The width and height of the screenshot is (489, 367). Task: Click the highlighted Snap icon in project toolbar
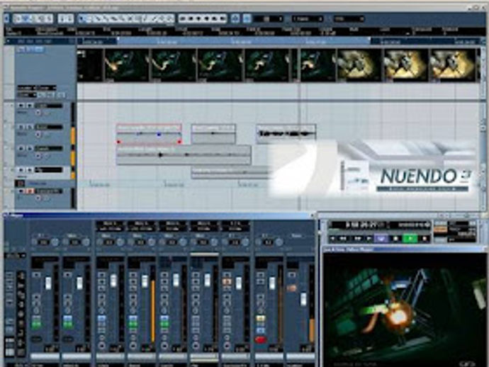pos(247,18)
